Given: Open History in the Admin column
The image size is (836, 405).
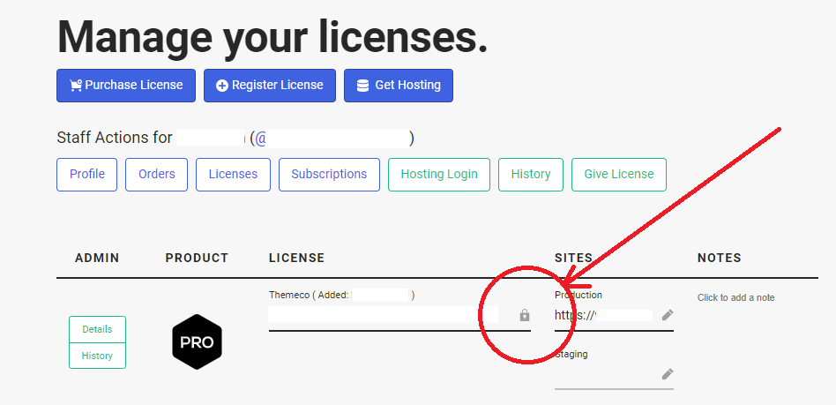Looking at the screenshot, I should coord(97,356).
